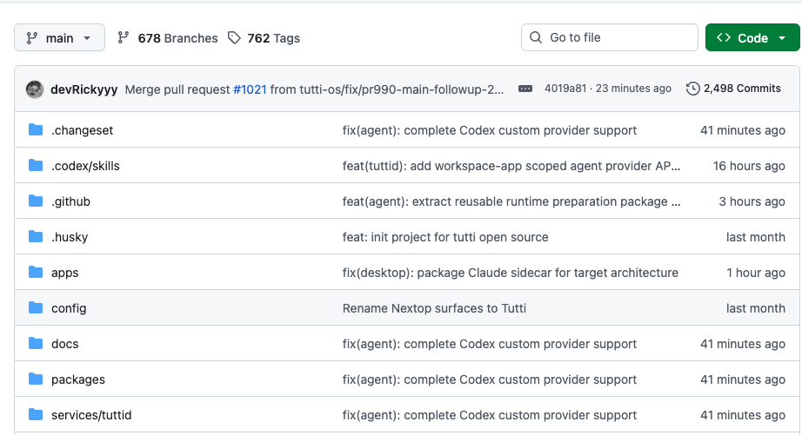Open the .changeset folder
This screenshot has width=802, height=435.
[x=82, y=131]
